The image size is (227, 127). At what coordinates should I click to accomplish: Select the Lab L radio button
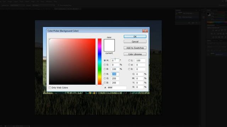coord(129,60)
